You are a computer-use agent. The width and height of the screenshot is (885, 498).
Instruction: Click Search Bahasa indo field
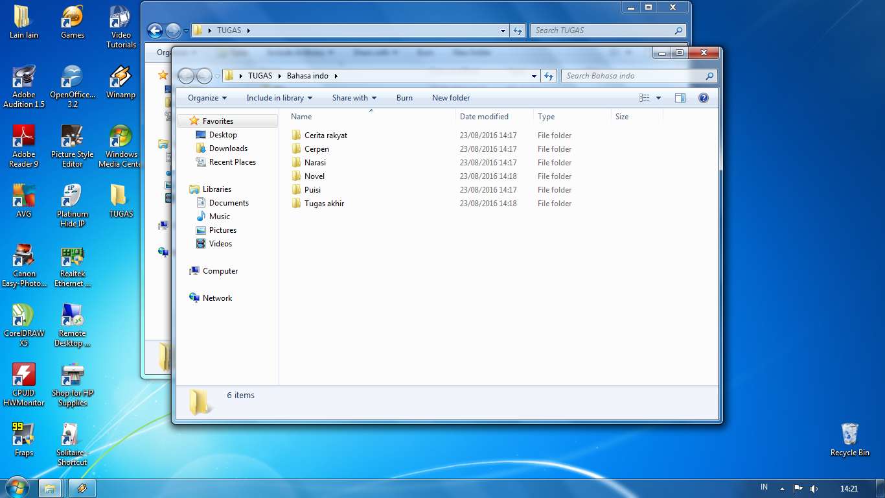[639, 76]
